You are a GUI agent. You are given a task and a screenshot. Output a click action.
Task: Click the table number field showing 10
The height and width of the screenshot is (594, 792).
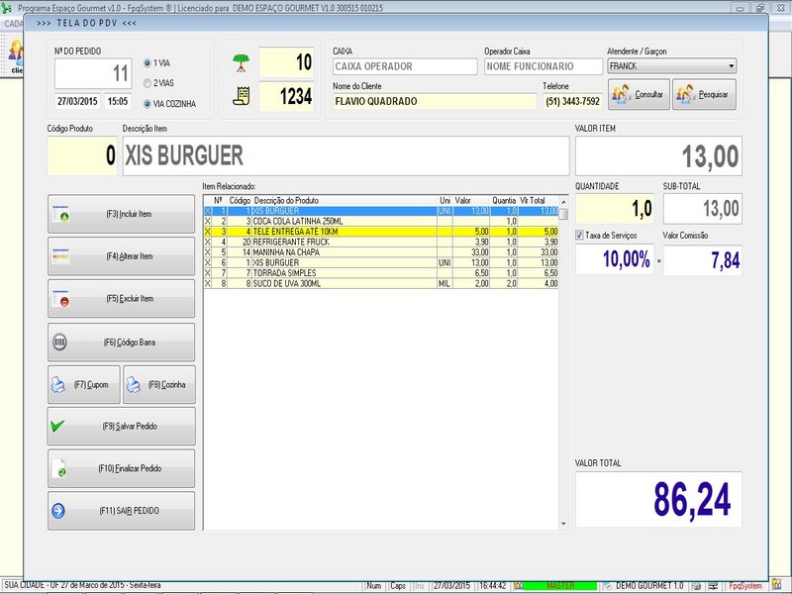pos(286,62)
